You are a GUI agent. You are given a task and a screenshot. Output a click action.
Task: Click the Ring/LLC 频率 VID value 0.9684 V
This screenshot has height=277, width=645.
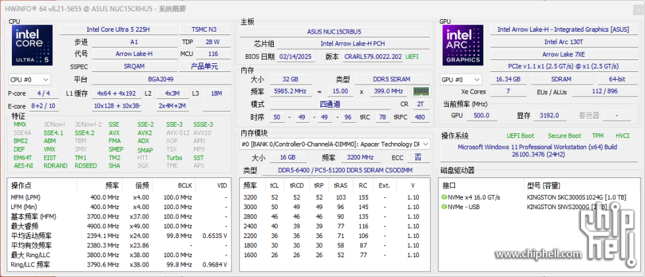(x=215, y=264)
